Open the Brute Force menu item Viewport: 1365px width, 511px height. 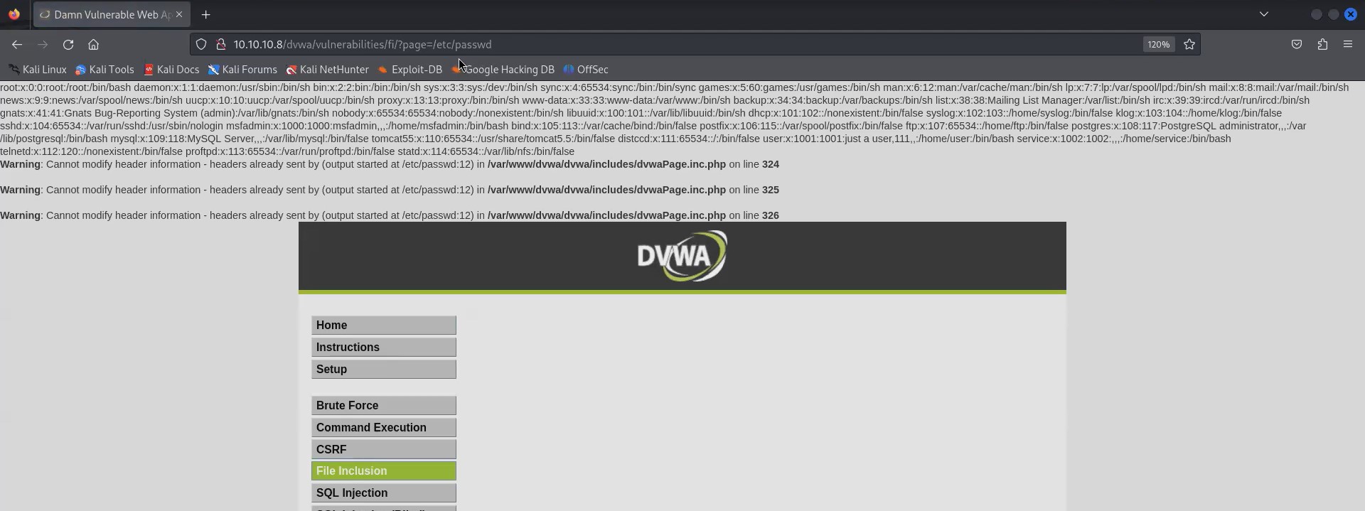(384, 406)
